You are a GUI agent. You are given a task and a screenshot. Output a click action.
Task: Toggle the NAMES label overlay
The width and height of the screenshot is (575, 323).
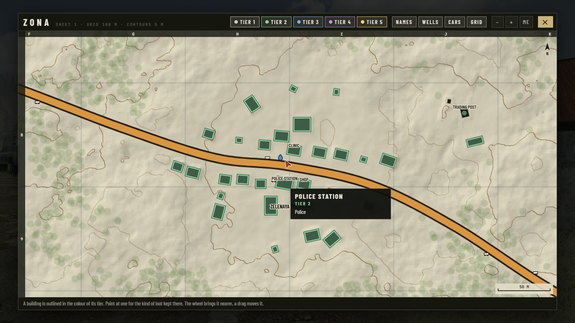tap(404, 22)
